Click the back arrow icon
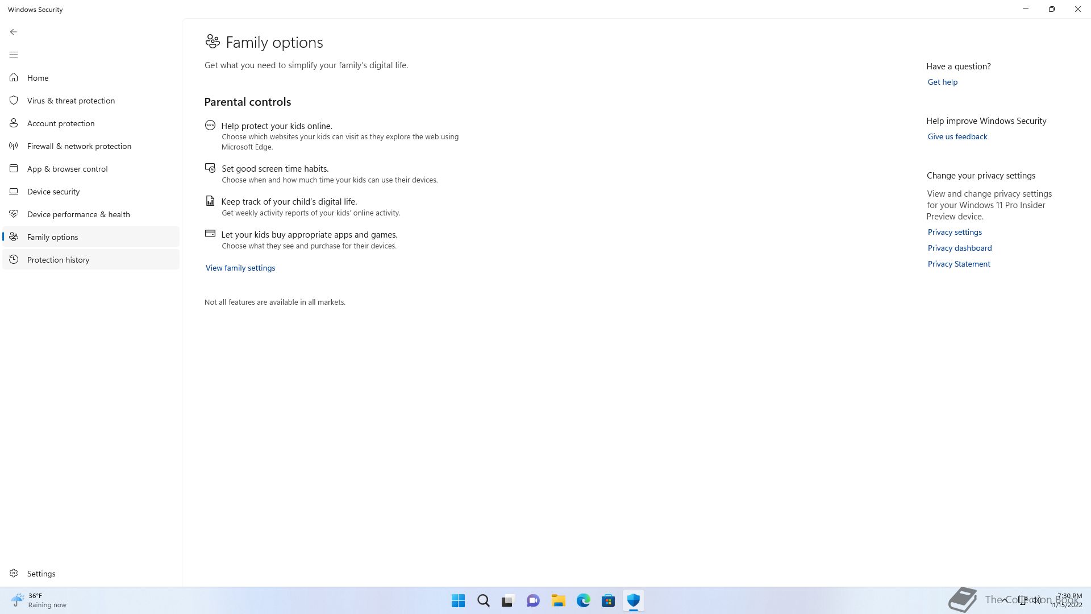 [14, 32]
